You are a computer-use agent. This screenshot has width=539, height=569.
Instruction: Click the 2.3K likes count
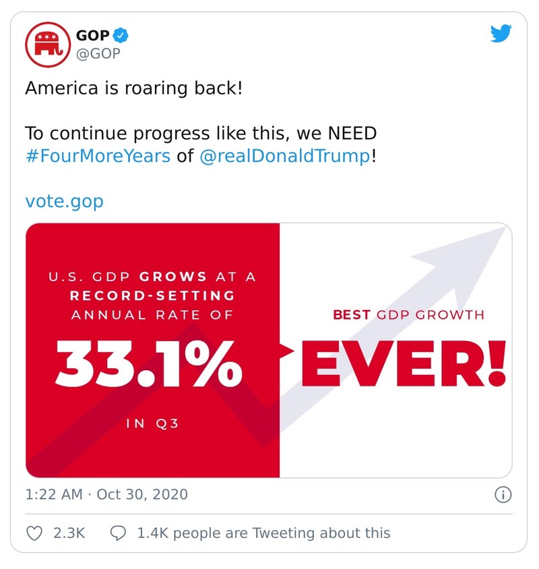coord(69,533)
